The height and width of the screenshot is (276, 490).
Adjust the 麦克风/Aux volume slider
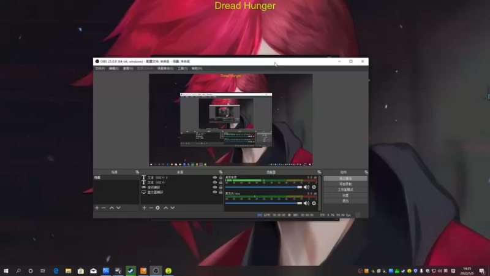[264, 203]
